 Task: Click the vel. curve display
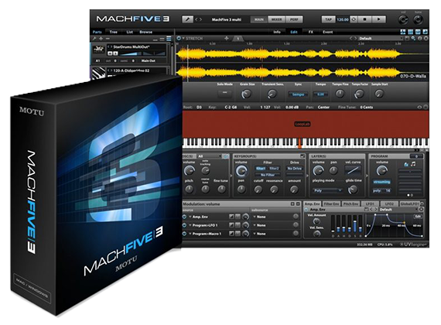click(353, 170)
